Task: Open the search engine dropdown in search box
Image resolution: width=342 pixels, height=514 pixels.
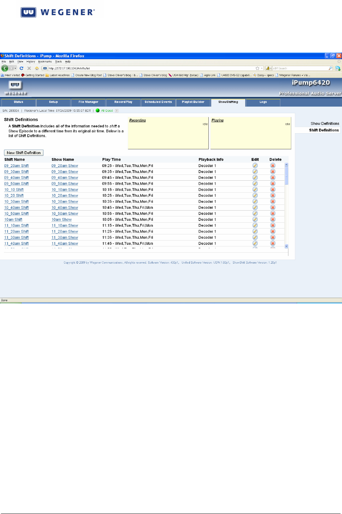Action: (x=269, y=68)
